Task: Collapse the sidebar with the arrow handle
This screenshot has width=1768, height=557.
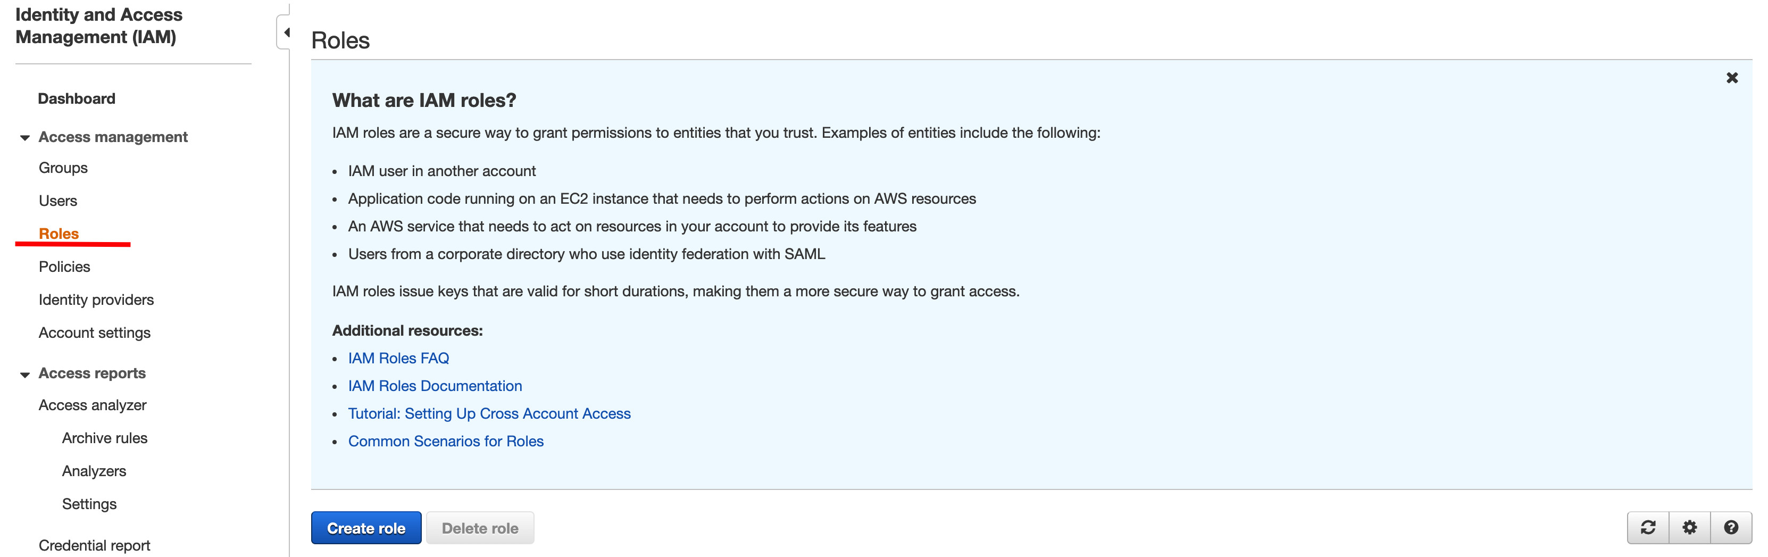Action: click(x=285, y=32)
